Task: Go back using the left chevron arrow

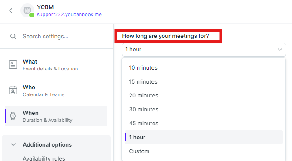Action: click(x=11, y=10)
